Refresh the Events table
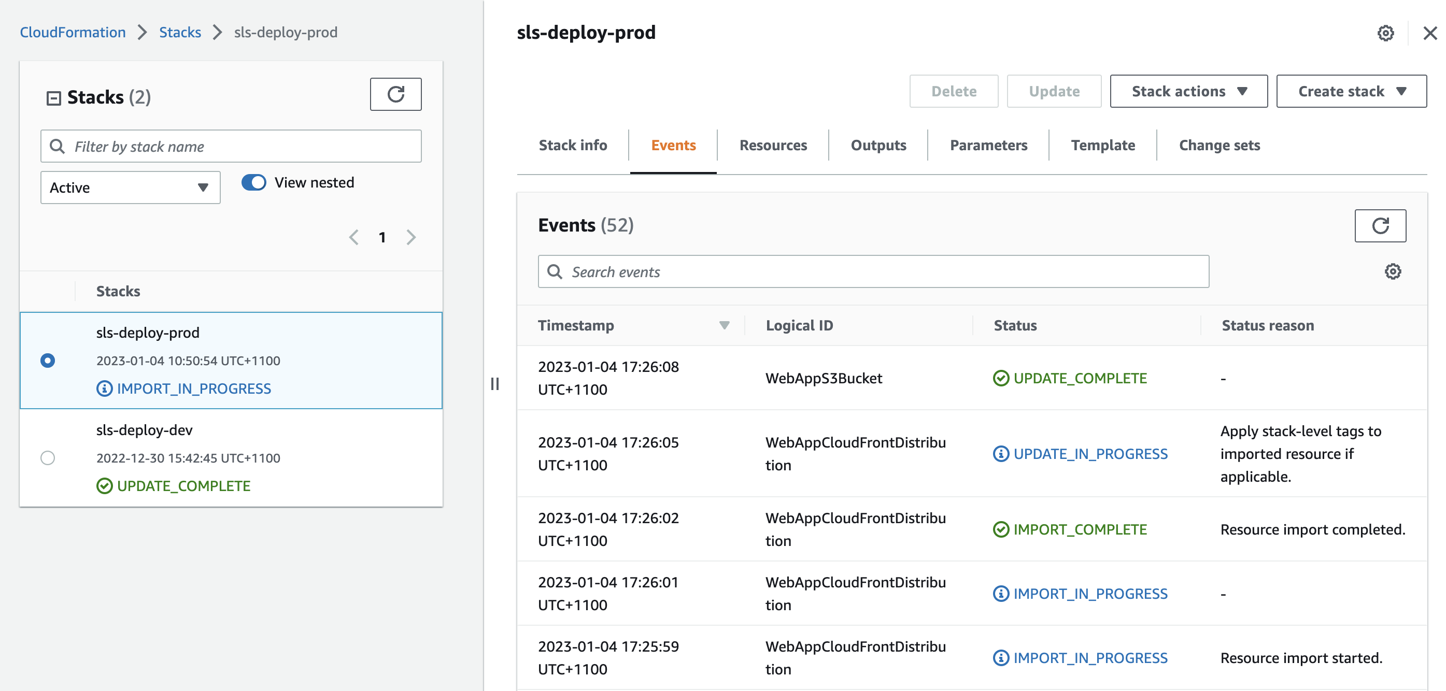The height and width of the screenshot is (691, 1446). tap(1380, 225)
